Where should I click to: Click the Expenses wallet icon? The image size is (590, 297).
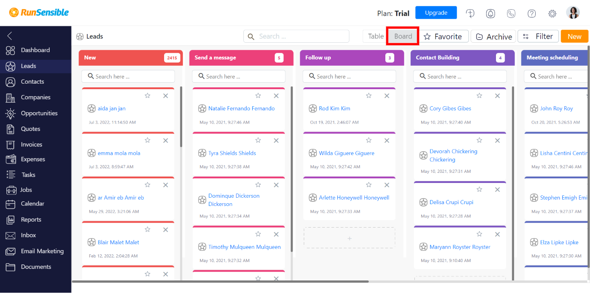(11, 159)
